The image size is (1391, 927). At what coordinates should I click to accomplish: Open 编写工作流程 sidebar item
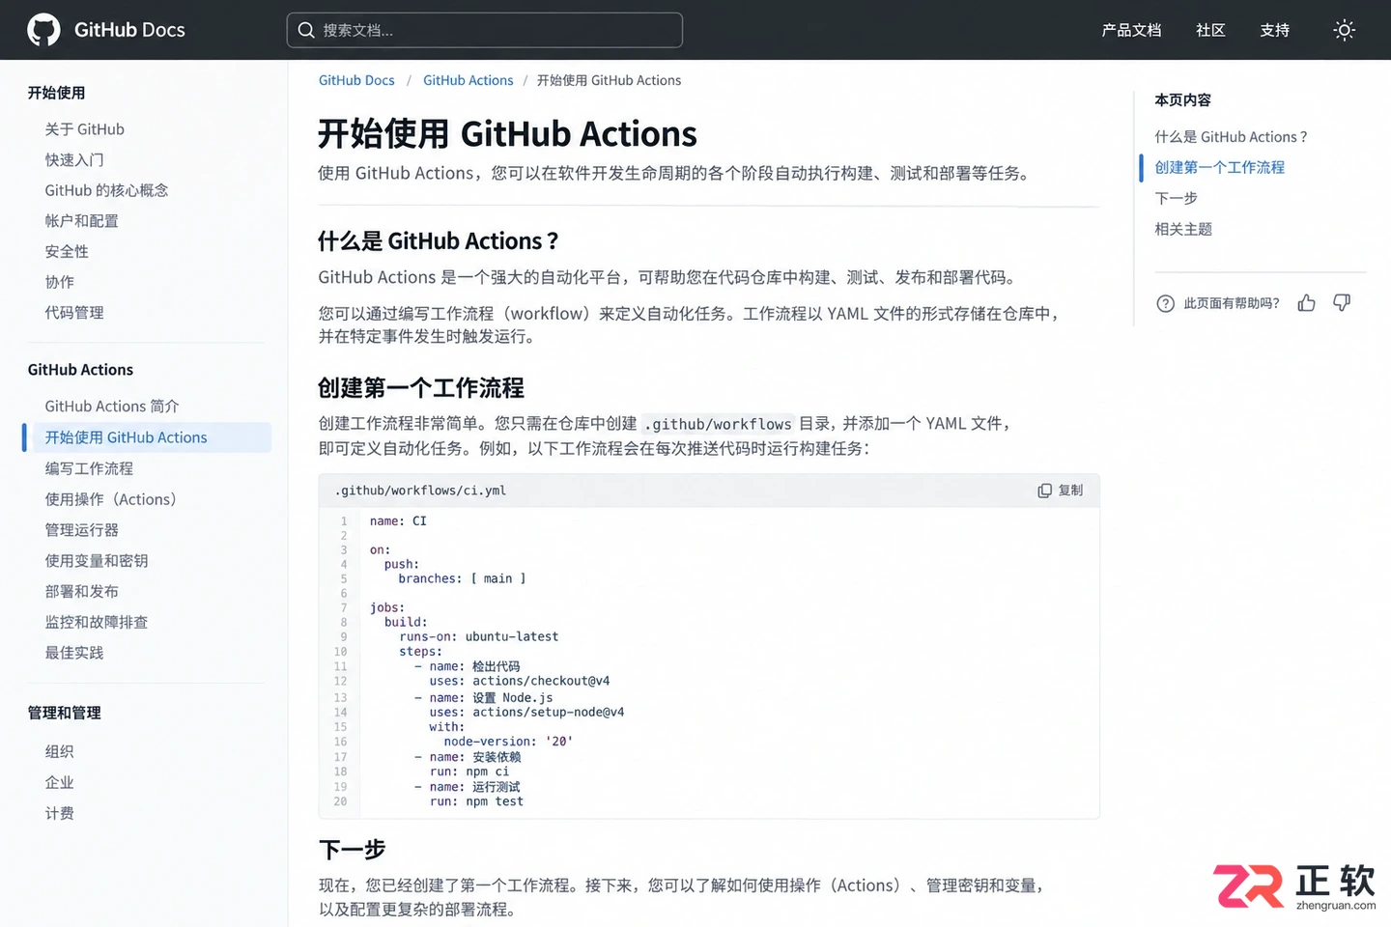(x=89, y=468)
